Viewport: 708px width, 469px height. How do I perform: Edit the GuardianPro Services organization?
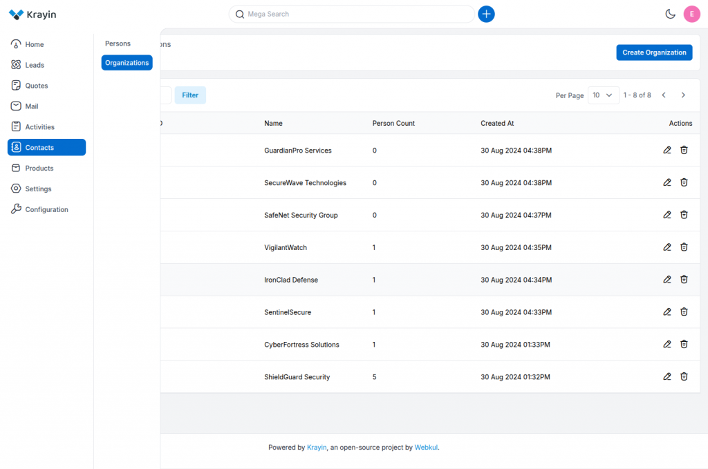(667, 150)
